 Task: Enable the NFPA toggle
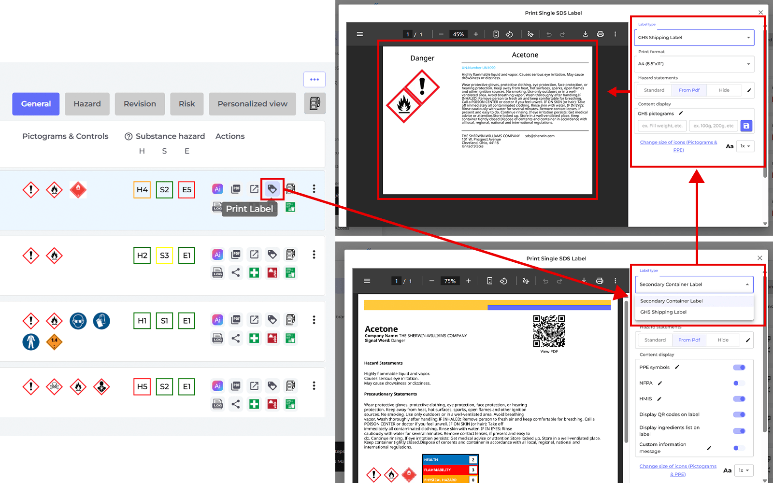[x=739, y=384]
